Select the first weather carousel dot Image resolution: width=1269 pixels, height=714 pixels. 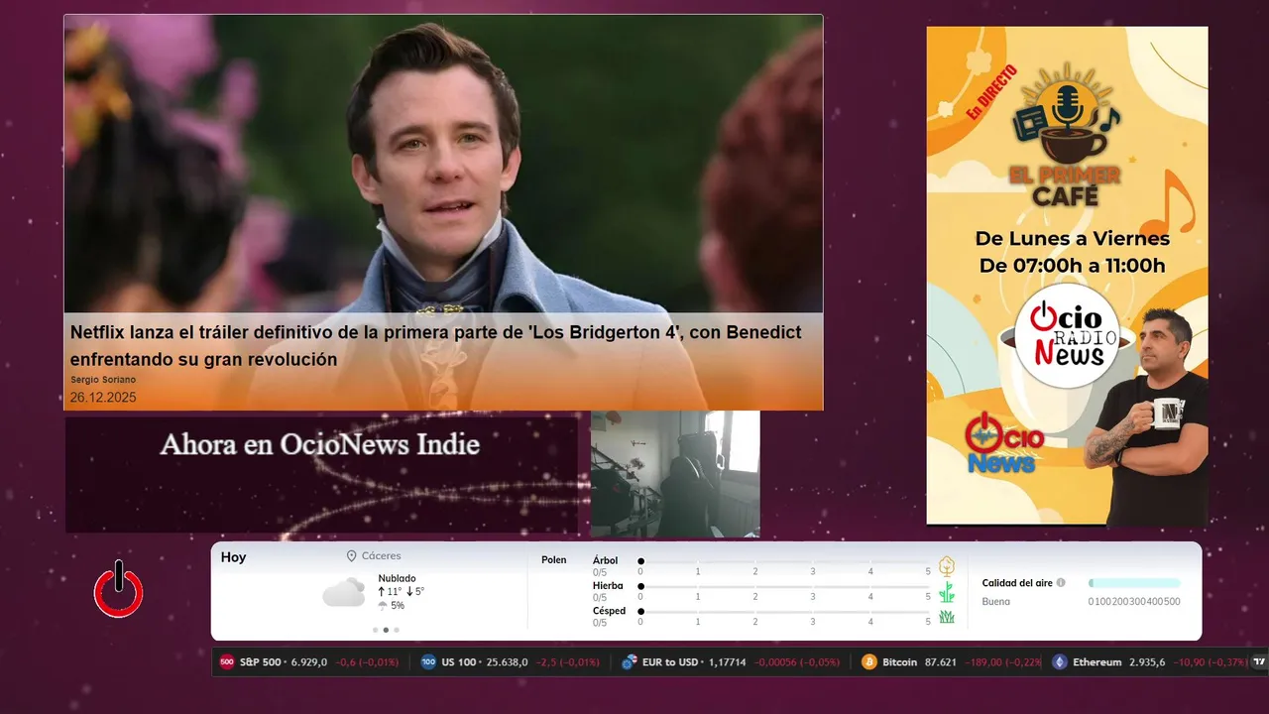(375, 630)
